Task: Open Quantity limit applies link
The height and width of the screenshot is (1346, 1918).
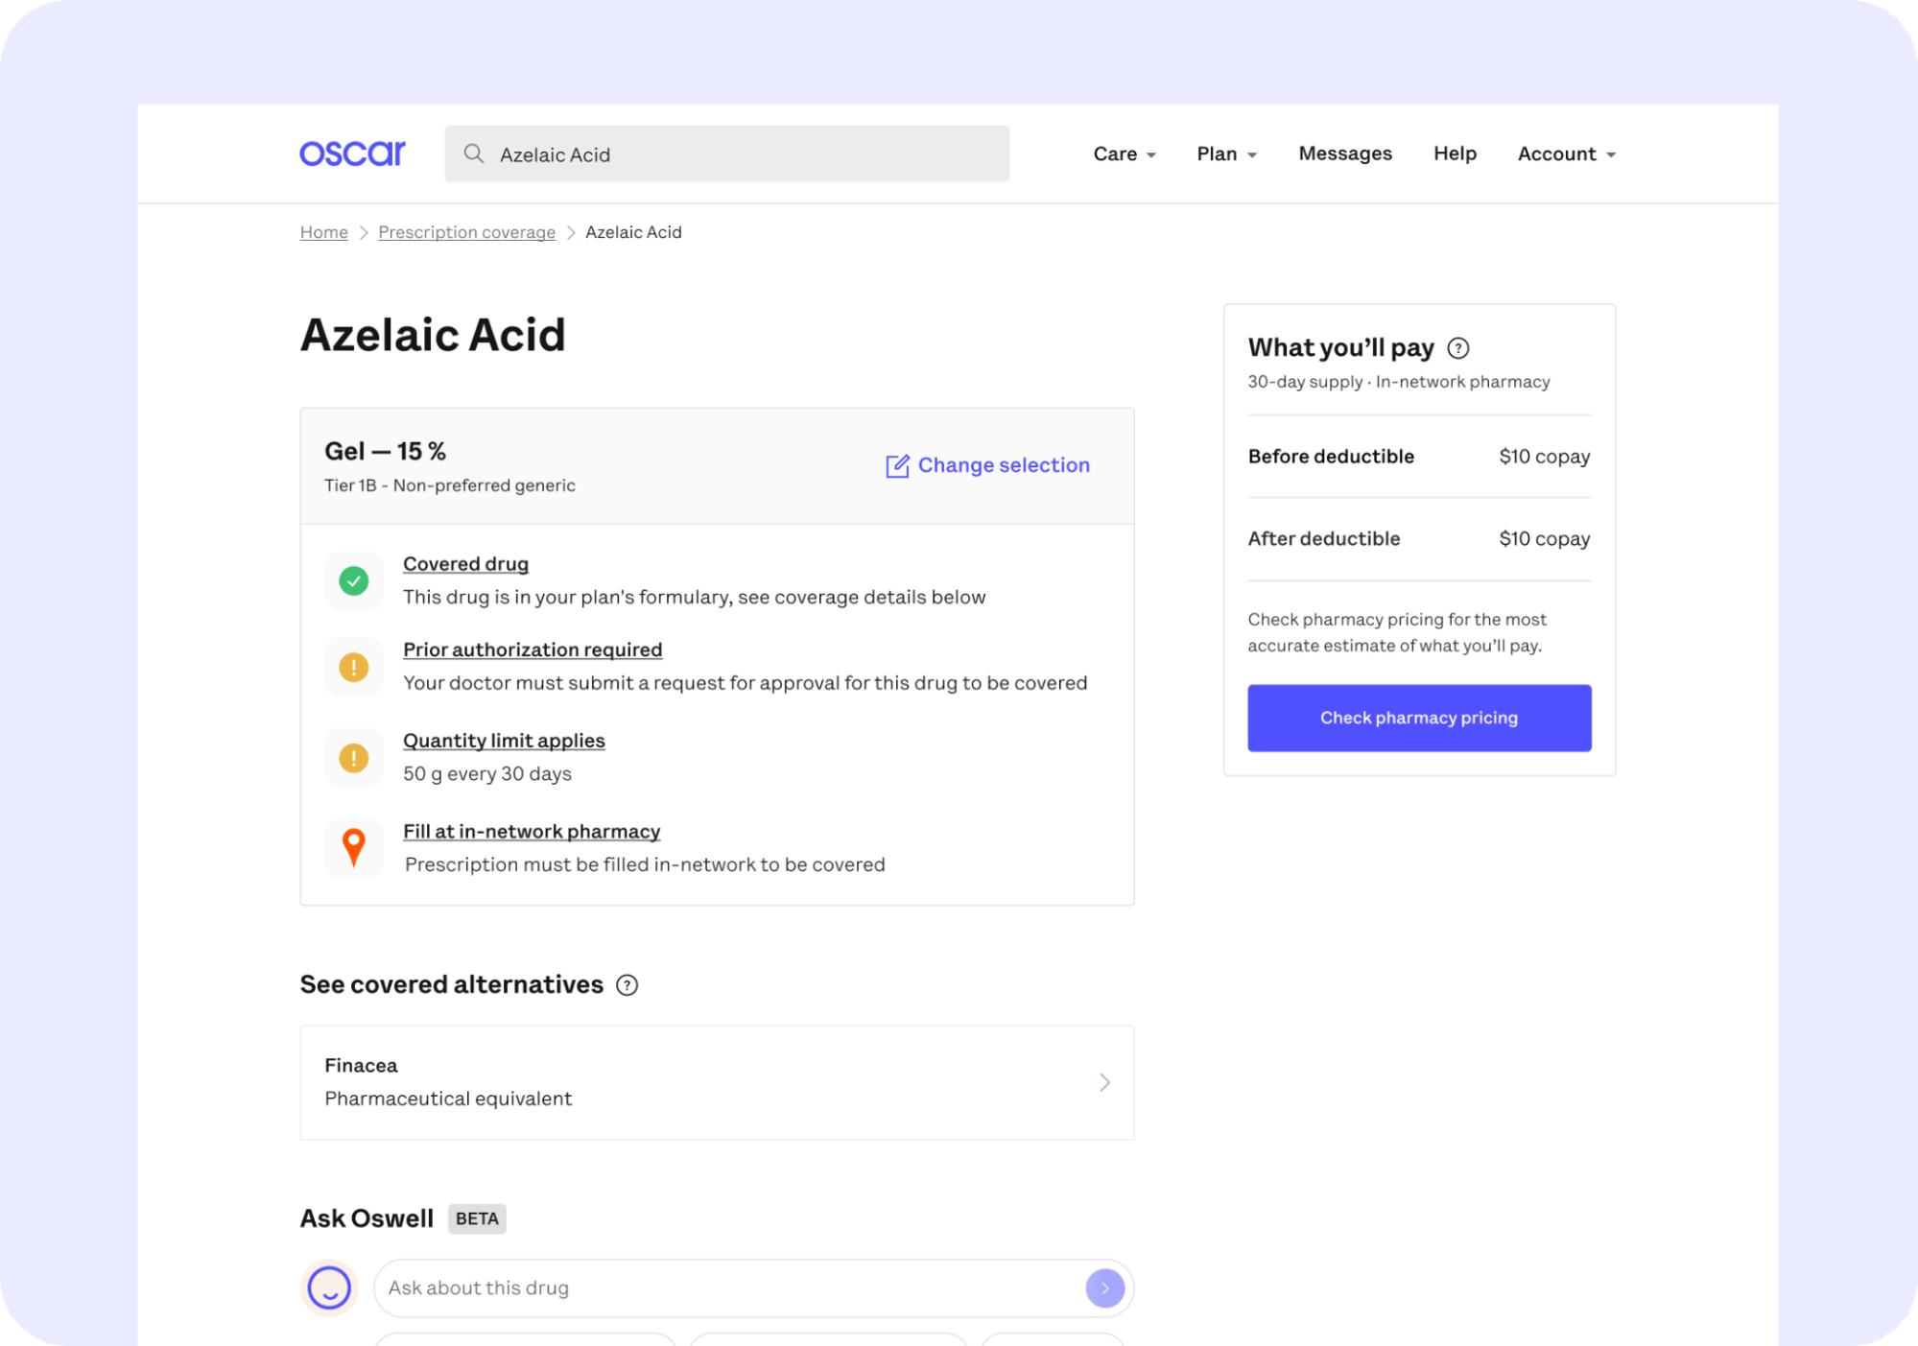Action: coord(504,741)
